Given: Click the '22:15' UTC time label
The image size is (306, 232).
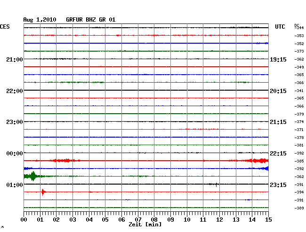Looking at the screenshot, I should pos(278,154).
